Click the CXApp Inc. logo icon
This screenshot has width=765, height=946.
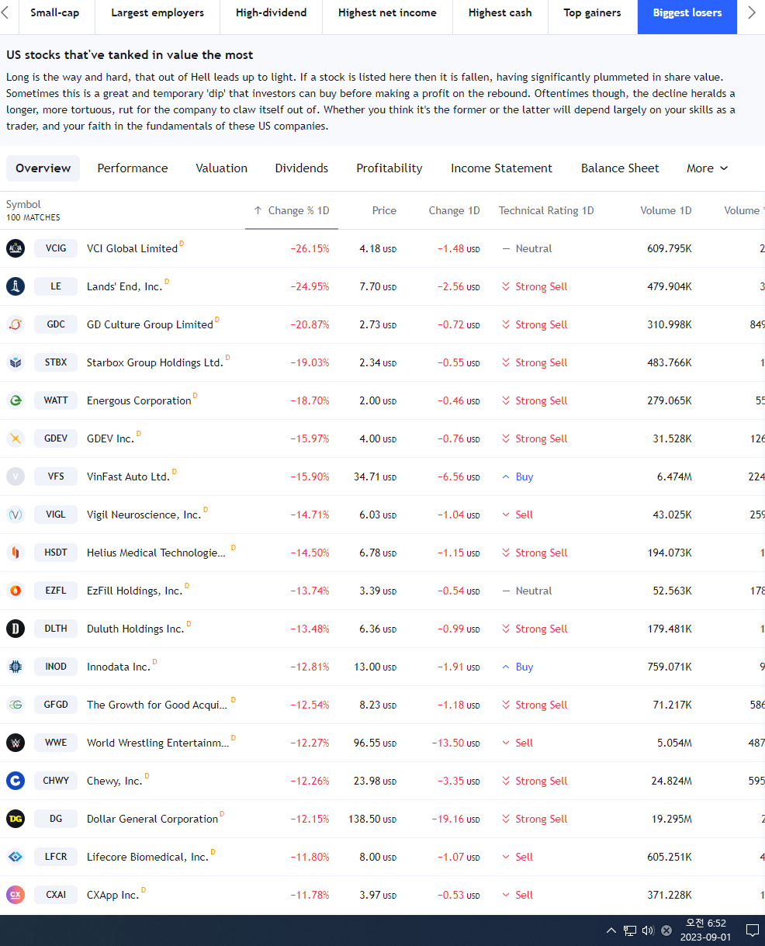(16, 895)
